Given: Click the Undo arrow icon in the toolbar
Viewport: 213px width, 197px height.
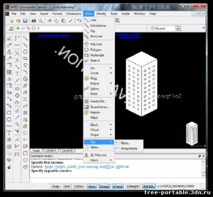Looking at the screenshot, I should point(79,21).
